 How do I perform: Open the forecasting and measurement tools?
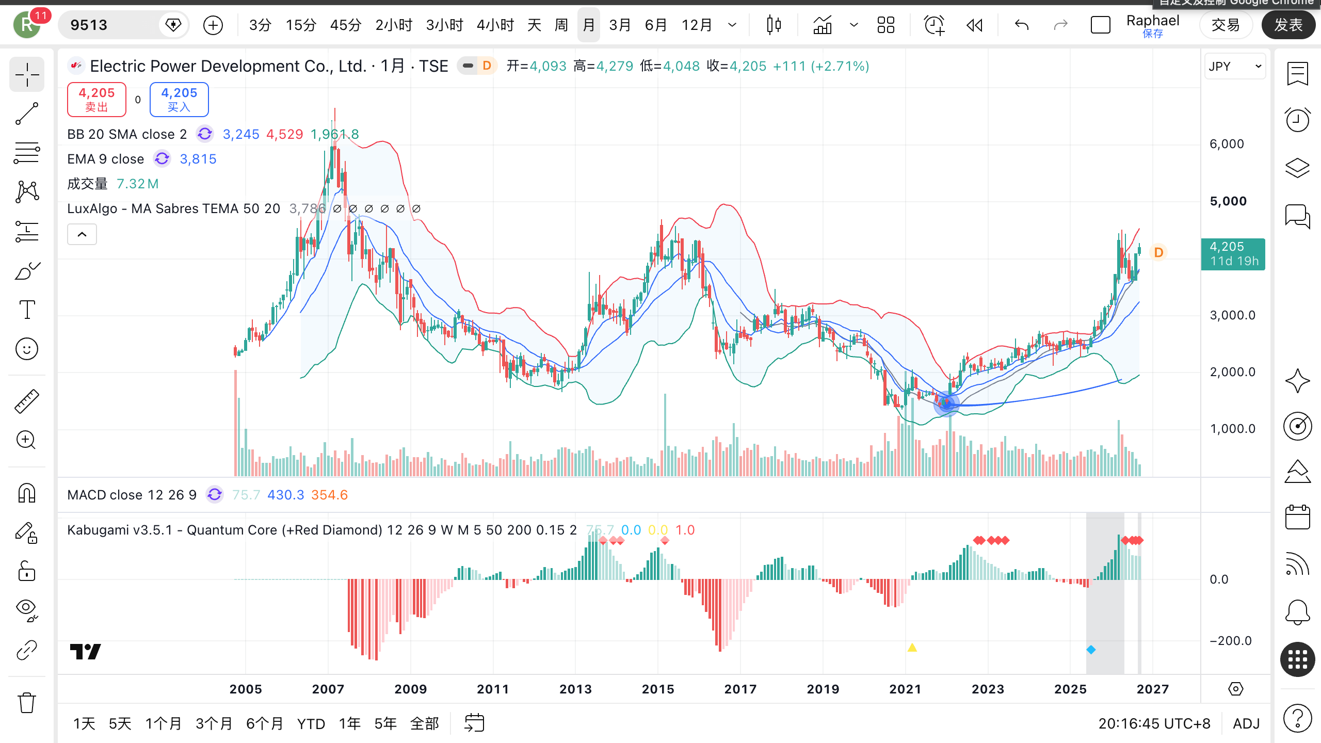pyautogui.click(x=27, y=231)
